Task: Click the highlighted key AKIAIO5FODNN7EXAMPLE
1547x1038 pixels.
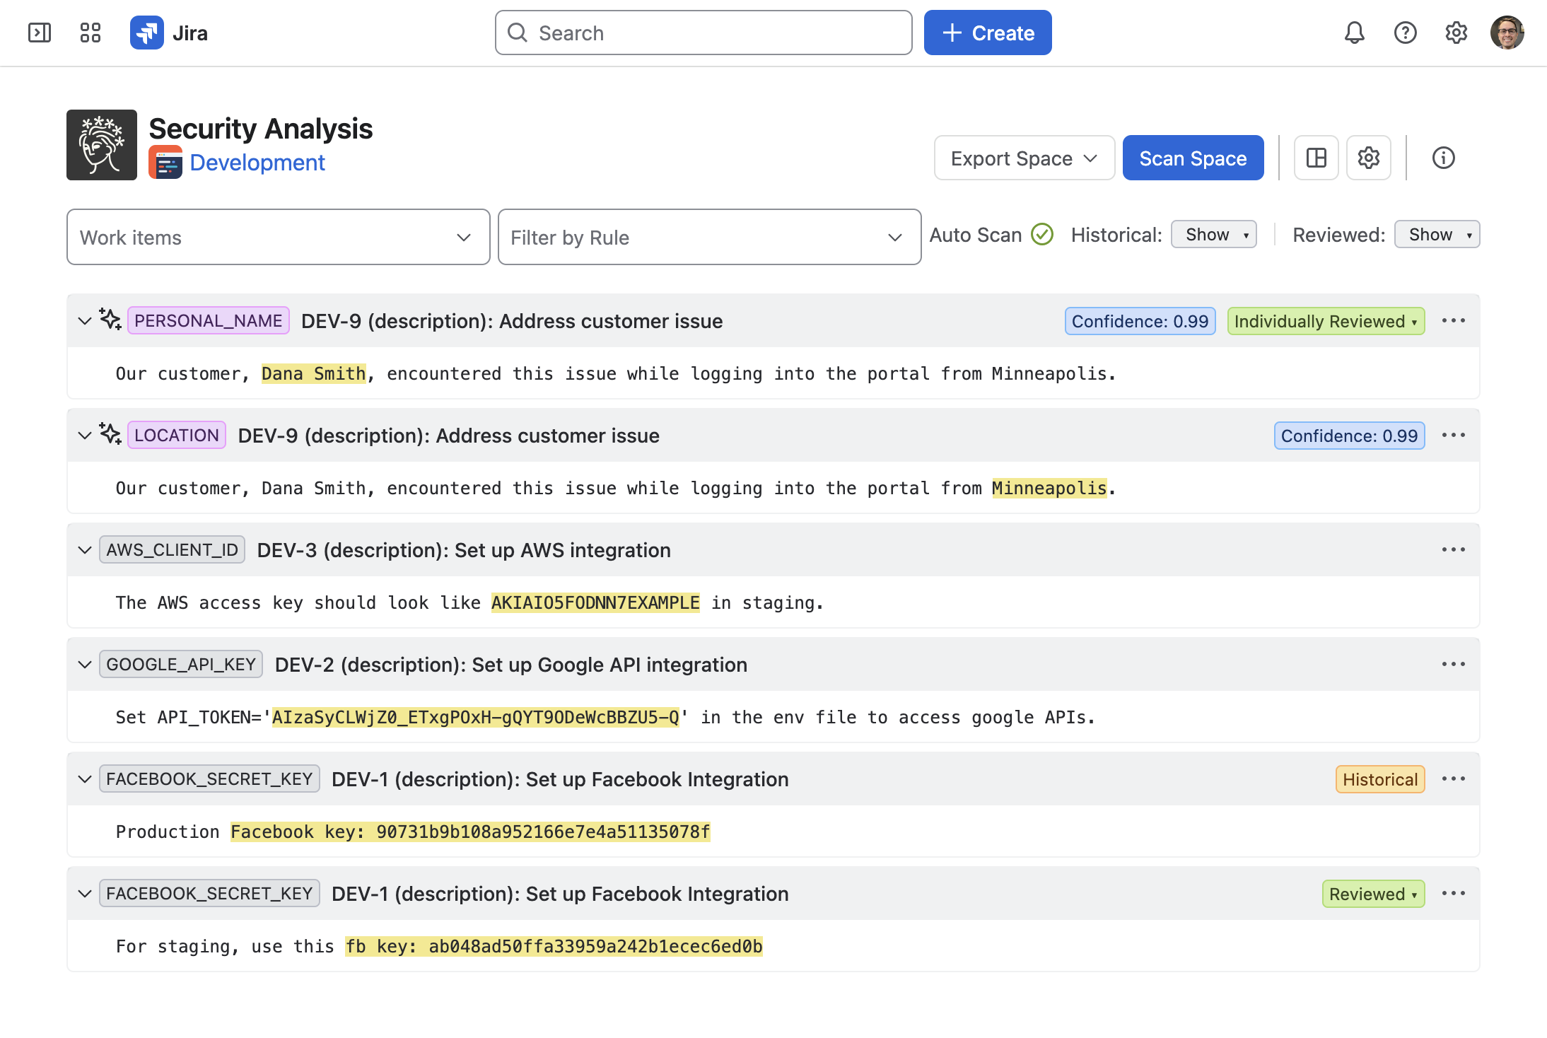Action: pos(595,602)
